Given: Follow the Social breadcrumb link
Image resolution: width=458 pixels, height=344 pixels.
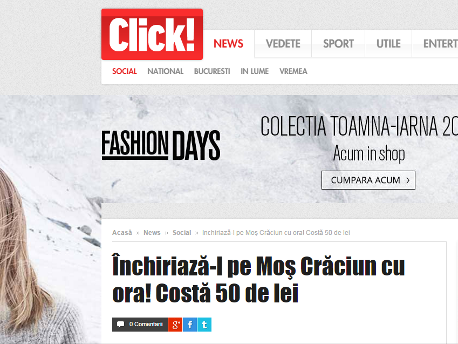Looking at the screenshot, I should 182,233.
